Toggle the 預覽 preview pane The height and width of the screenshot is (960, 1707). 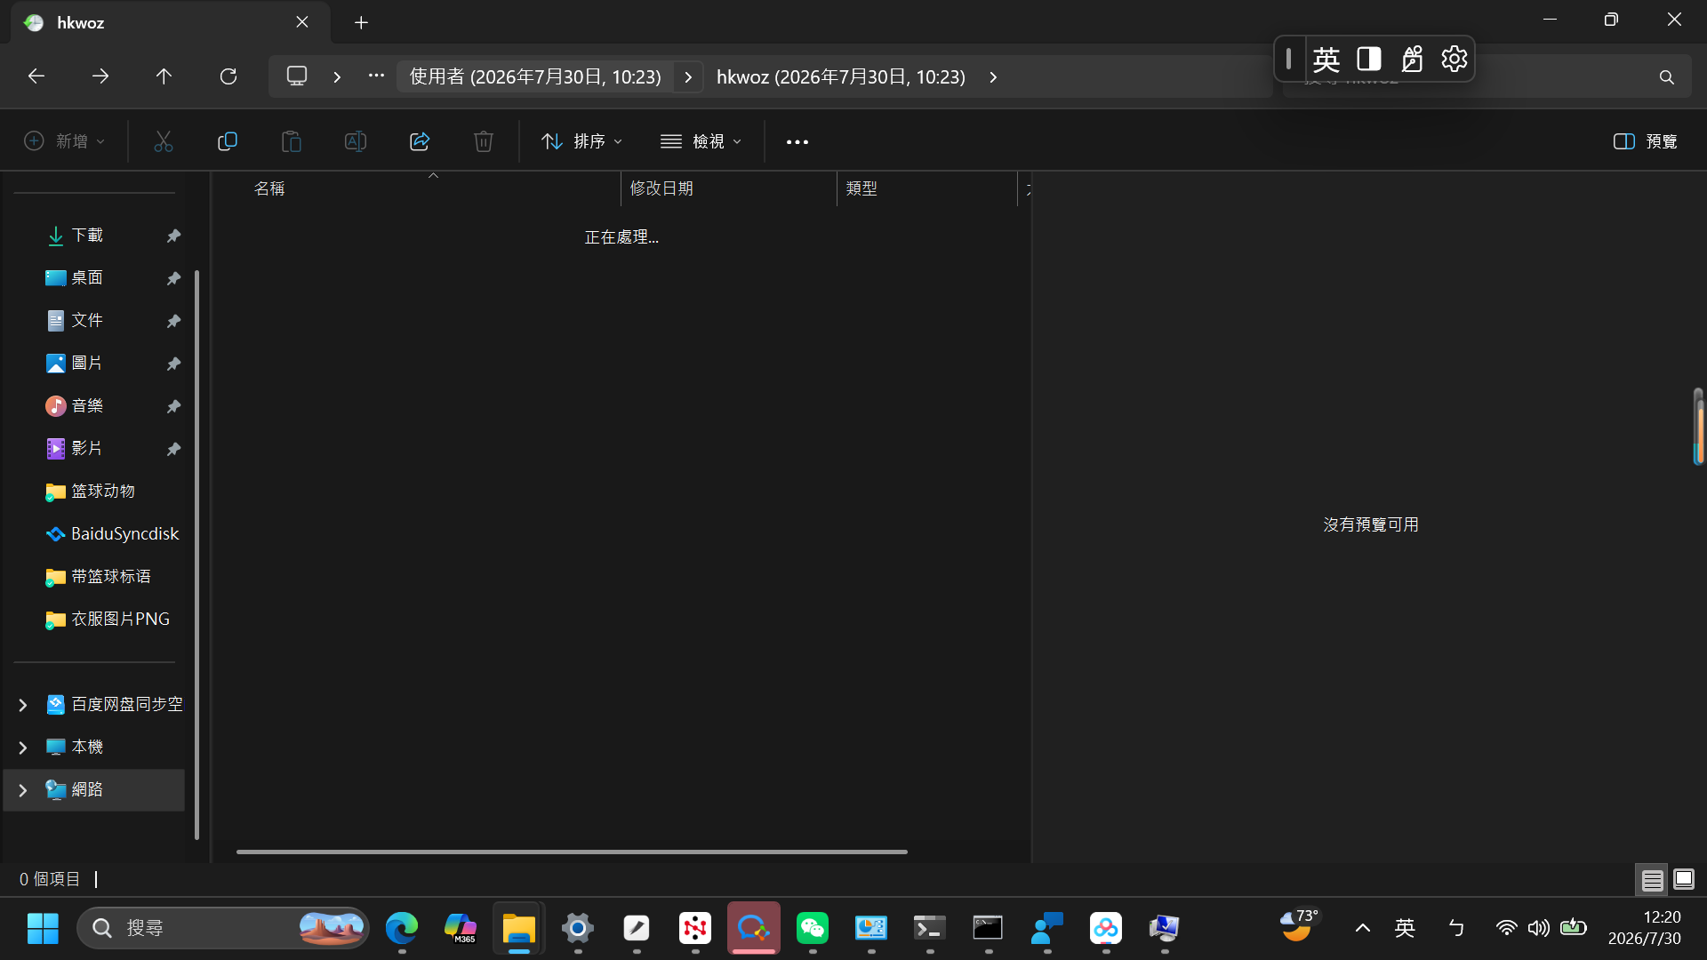pos(1646,141)
